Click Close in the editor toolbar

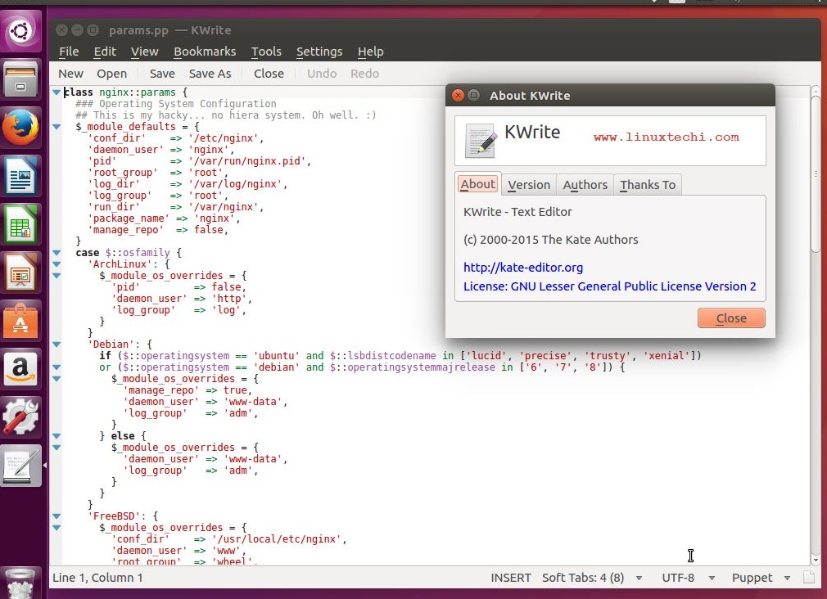[269, 74]
